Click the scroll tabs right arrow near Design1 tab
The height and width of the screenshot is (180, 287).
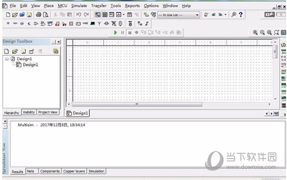[271, 114]
